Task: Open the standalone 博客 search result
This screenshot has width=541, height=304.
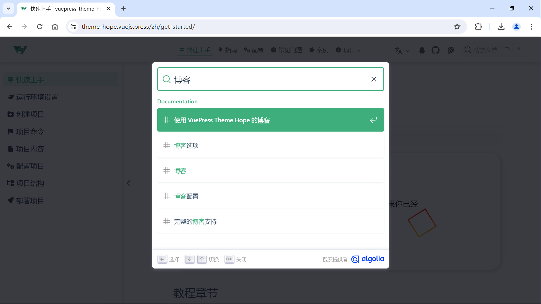Action: (270, 170)
